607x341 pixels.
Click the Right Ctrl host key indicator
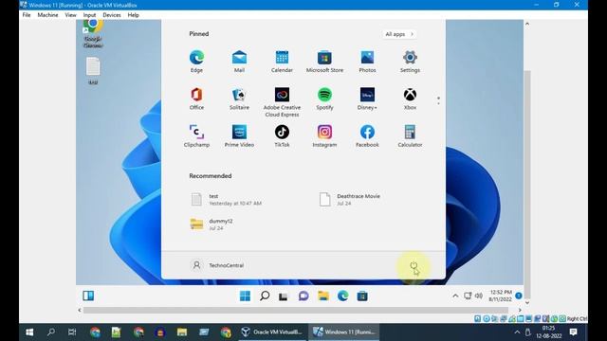[577, 318]
